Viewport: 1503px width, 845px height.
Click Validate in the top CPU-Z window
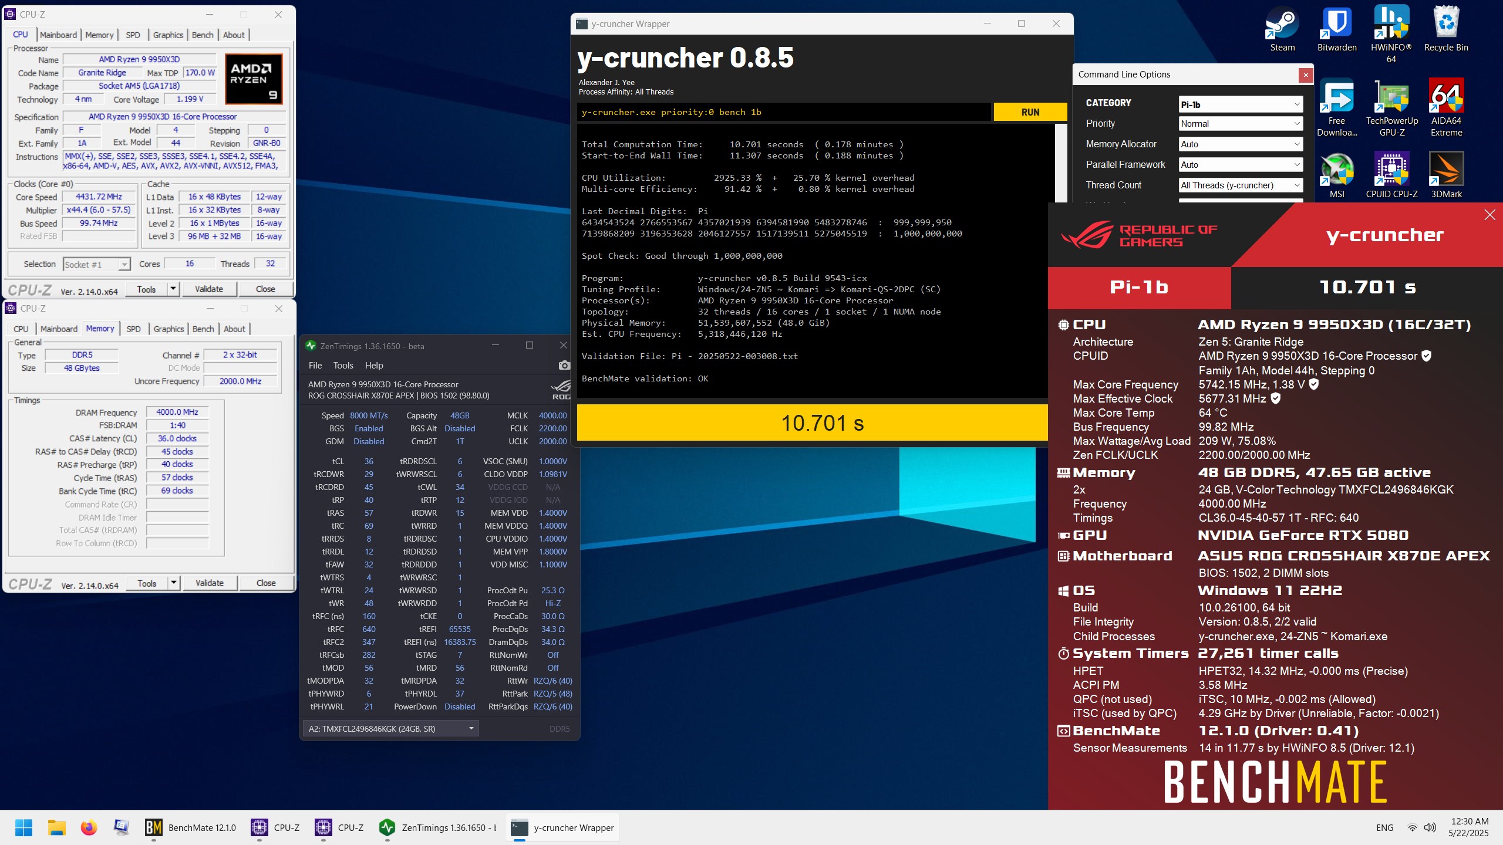pyautogui.click(x=209, y=289)
